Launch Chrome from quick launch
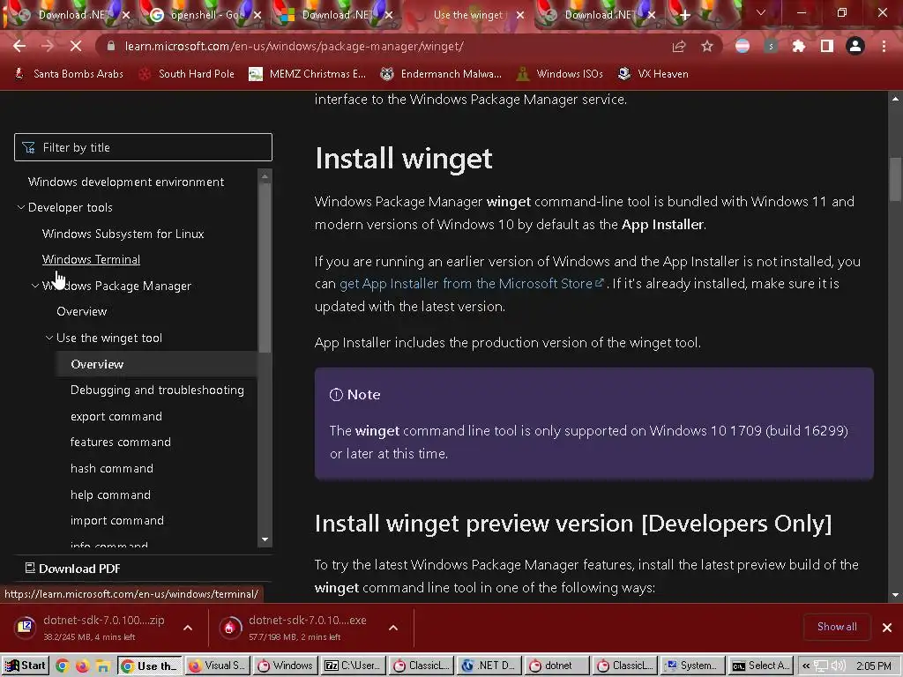 click(x=63, y=666)
